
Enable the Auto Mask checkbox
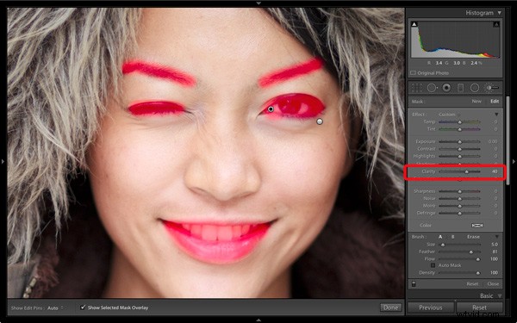433,265
